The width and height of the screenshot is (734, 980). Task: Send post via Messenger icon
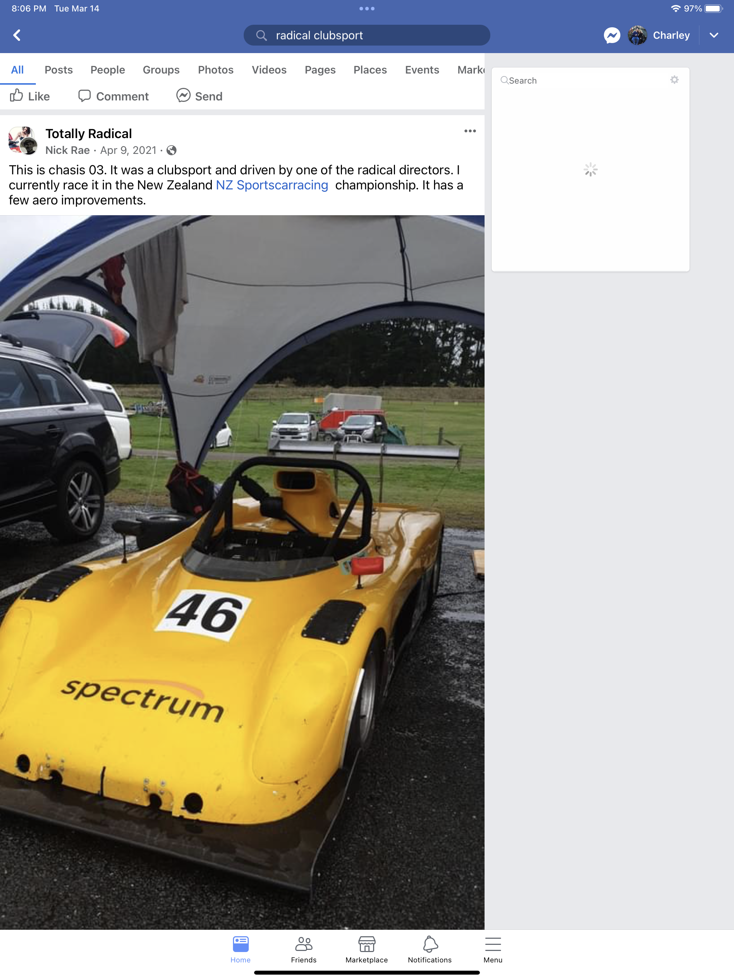point(183,95)
